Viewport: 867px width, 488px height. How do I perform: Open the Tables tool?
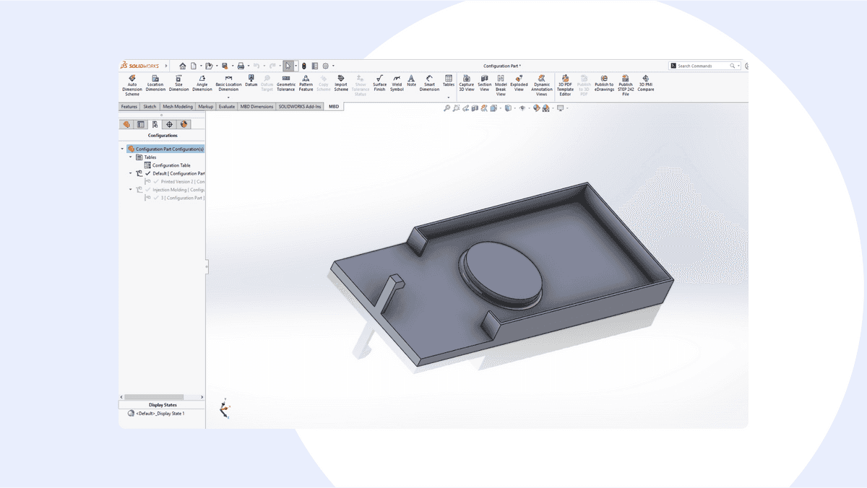click(x=449, y=81)
